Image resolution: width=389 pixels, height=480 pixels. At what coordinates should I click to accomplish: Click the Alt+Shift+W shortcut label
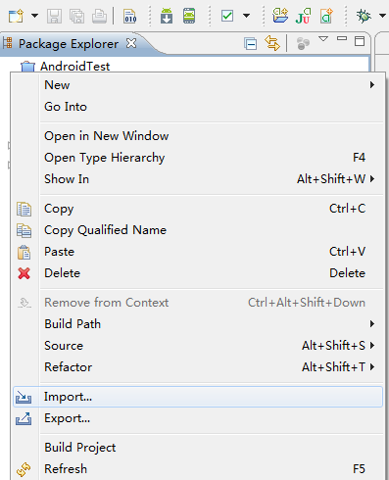click(331, 179)
